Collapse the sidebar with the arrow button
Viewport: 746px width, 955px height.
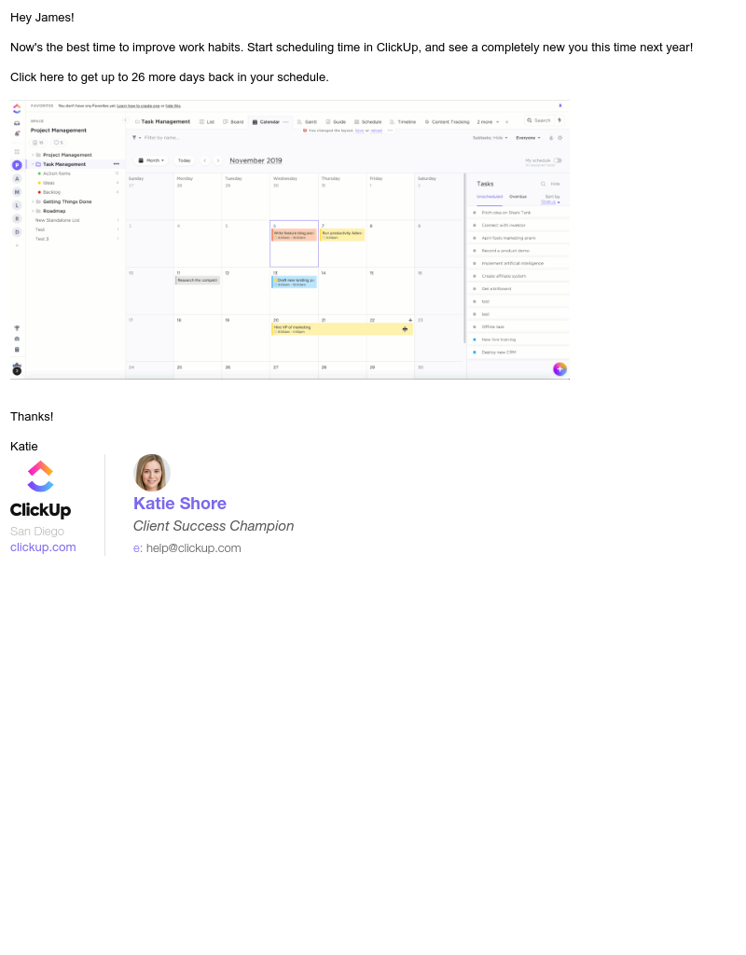tap(126, 120)
